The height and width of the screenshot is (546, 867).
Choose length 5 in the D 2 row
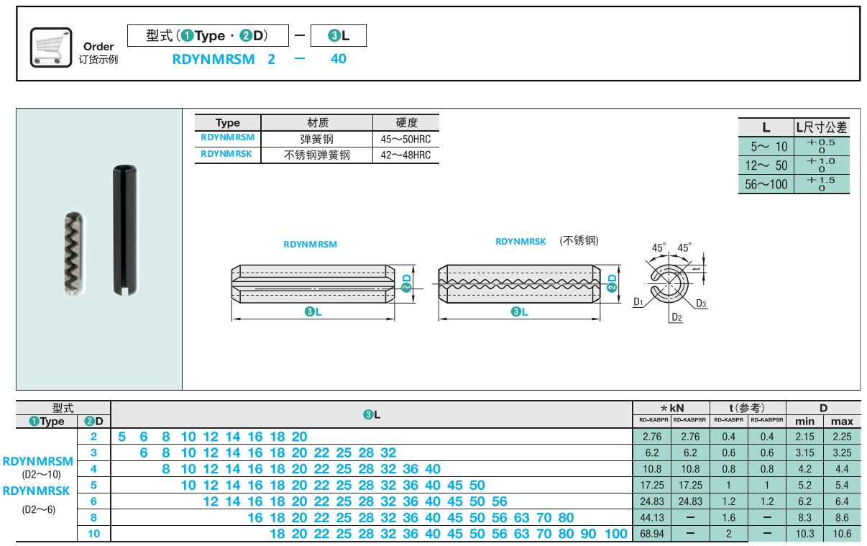[121, 437]
